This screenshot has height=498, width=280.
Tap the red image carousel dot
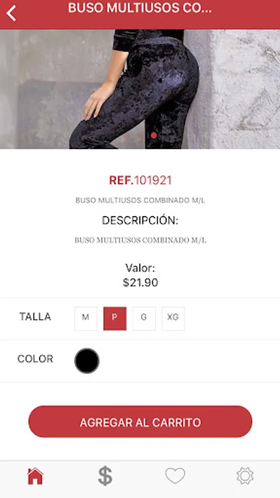point(154,136)
